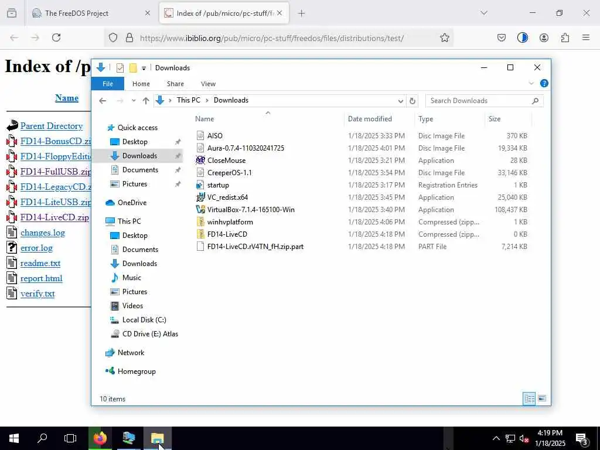Image resolution: width=600 pixels, height=450 pixels.
Task: Show hidden system tray icons
Action: point(496,438)
